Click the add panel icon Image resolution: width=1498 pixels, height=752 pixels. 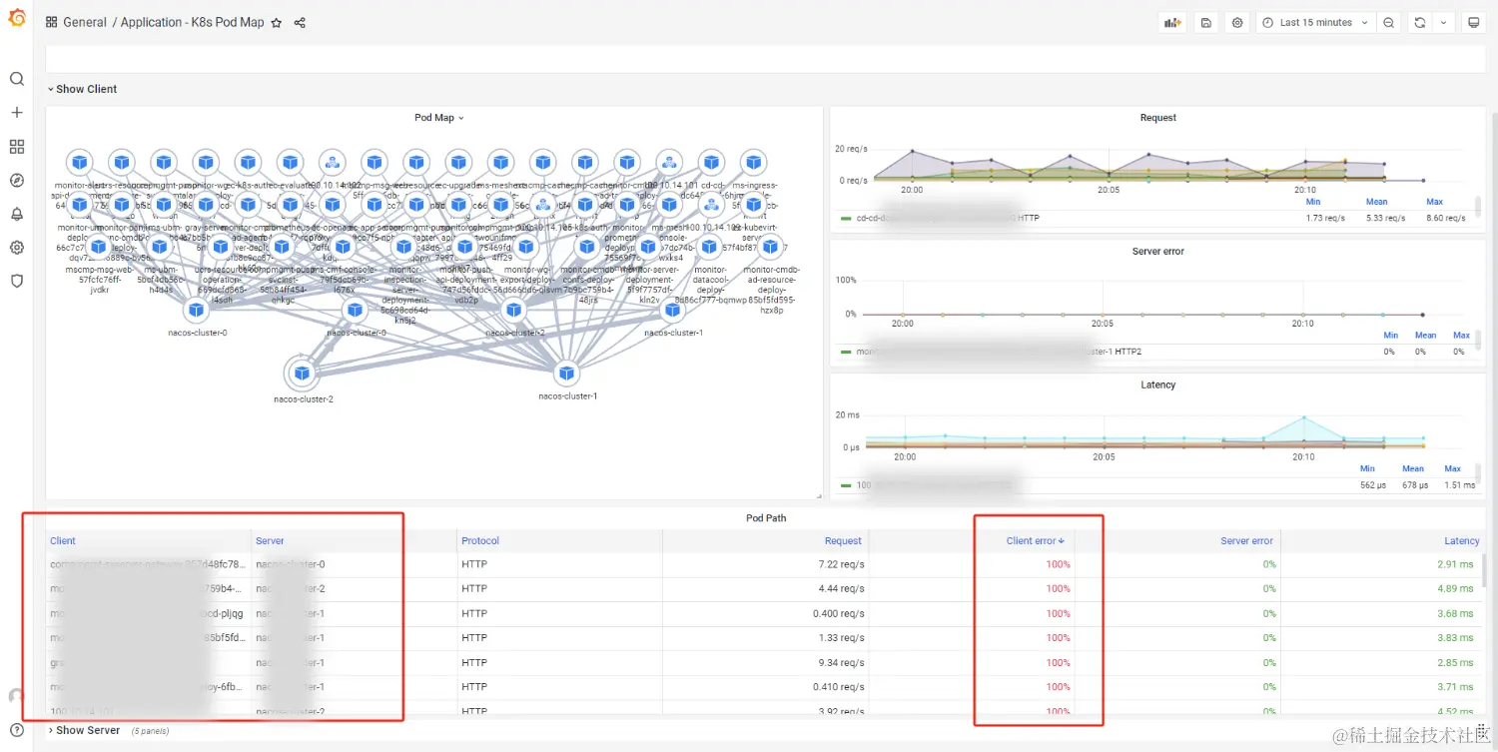1172,22
